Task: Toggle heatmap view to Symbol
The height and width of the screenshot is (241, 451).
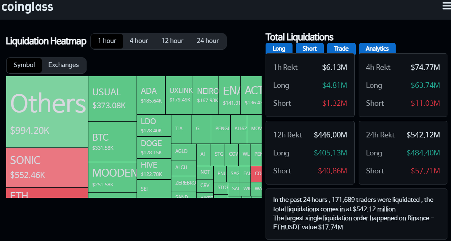Action: [x=24, y=65]
